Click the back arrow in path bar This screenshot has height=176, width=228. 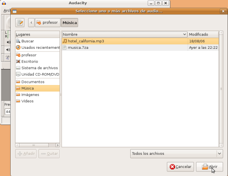(x=31, y=22)
